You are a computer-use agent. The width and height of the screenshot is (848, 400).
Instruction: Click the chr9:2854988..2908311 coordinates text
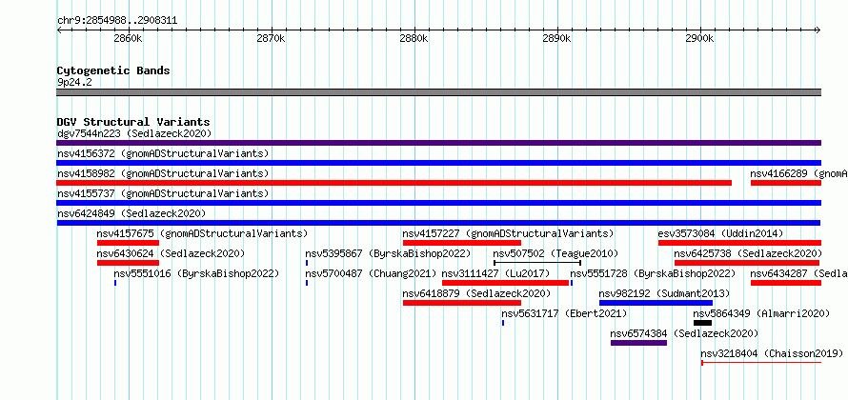pos(117,21)
